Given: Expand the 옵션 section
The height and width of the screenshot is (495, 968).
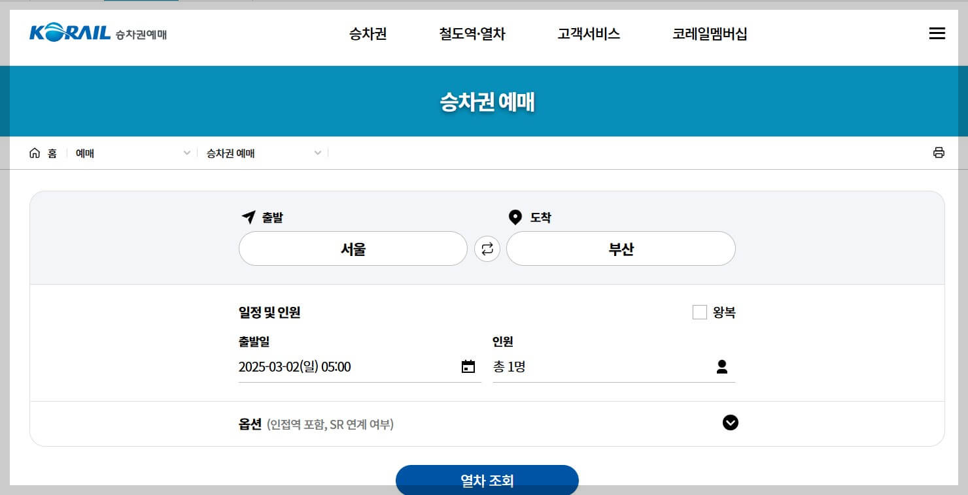Looking at the screenshot, I should coord(731,423).
